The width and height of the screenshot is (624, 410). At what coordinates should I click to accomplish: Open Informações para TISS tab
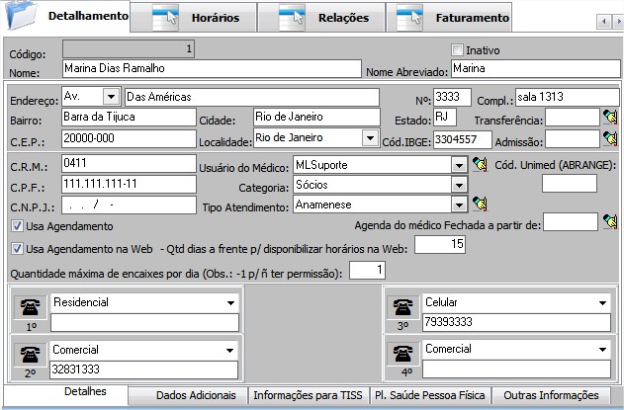pos(307,395)
